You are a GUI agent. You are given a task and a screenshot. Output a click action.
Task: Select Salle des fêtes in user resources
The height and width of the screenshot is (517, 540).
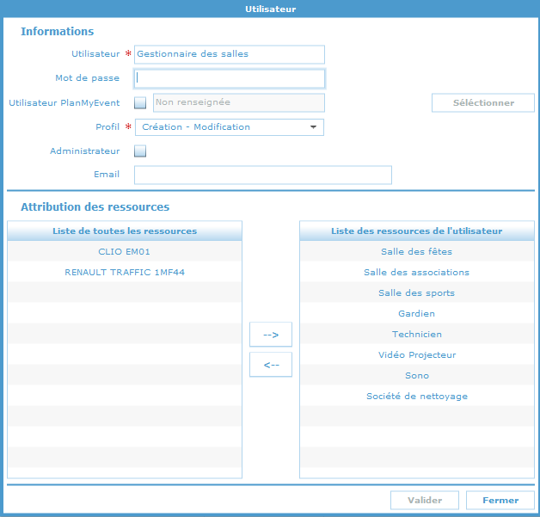pos(416,251)
